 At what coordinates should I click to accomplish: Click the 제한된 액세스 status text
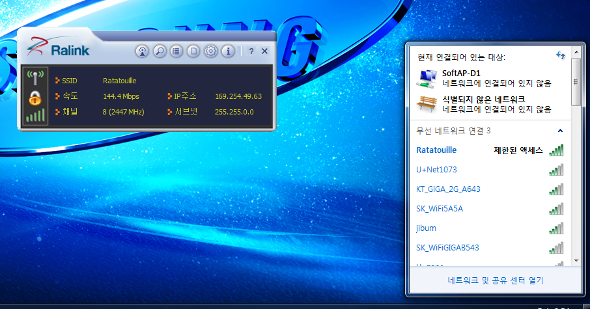[x=518, y=150]
